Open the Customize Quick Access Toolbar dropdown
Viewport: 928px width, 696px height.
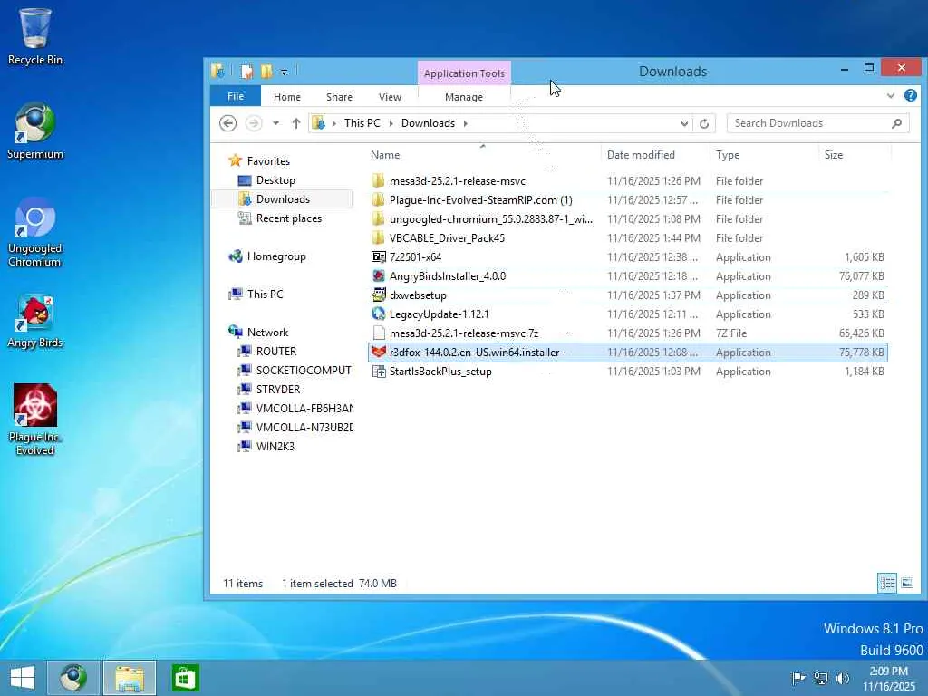(x=284, y=72)
